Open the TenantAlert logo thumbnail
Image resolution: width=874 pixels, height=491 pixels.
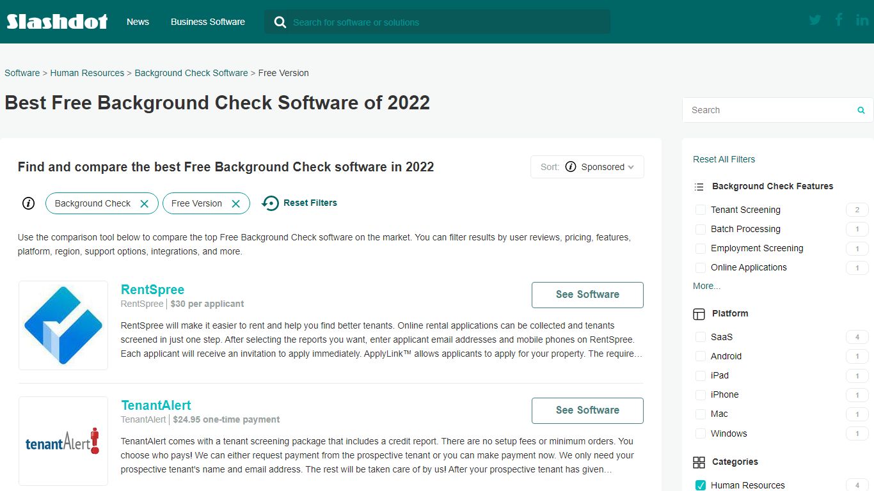tap(63, 441)
